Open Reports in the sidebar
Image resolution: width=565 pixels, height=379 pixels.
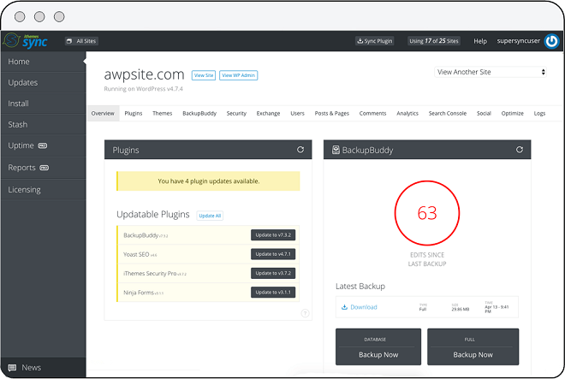pos(44,168)
